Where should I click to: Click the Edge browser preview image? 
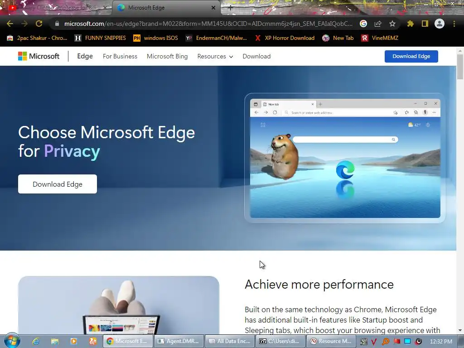coord(345,158)
